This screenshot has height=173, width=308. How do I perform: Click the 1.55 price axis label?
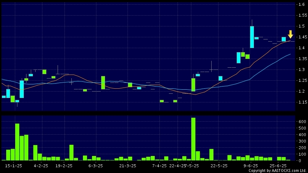pyautogui.click(x=303, y=15)
